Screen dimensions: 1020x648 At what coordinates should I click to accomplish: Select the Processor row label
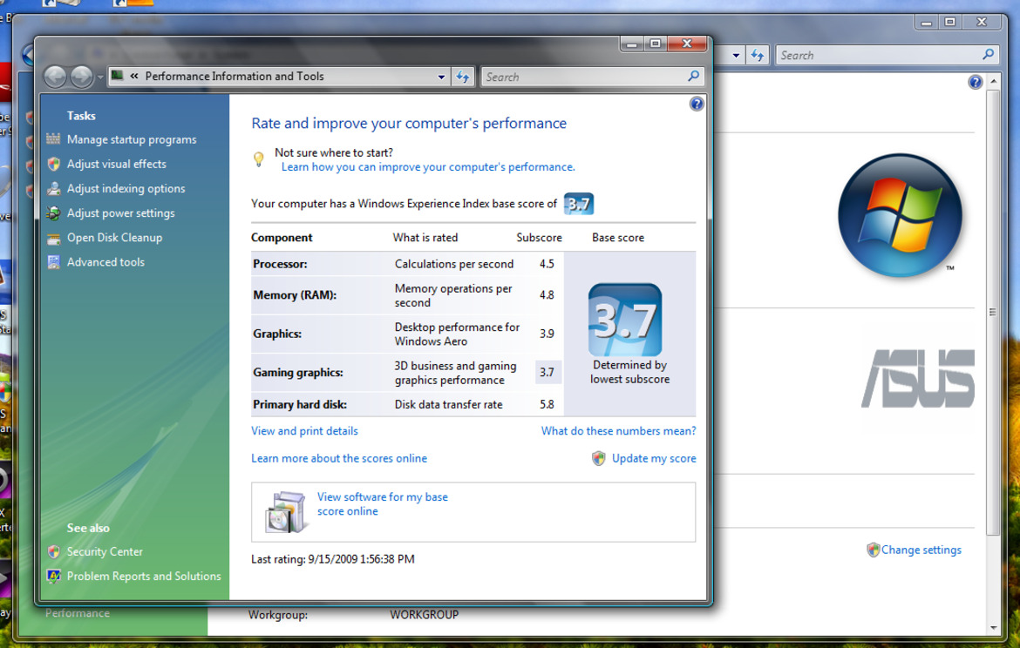point(280,264)
